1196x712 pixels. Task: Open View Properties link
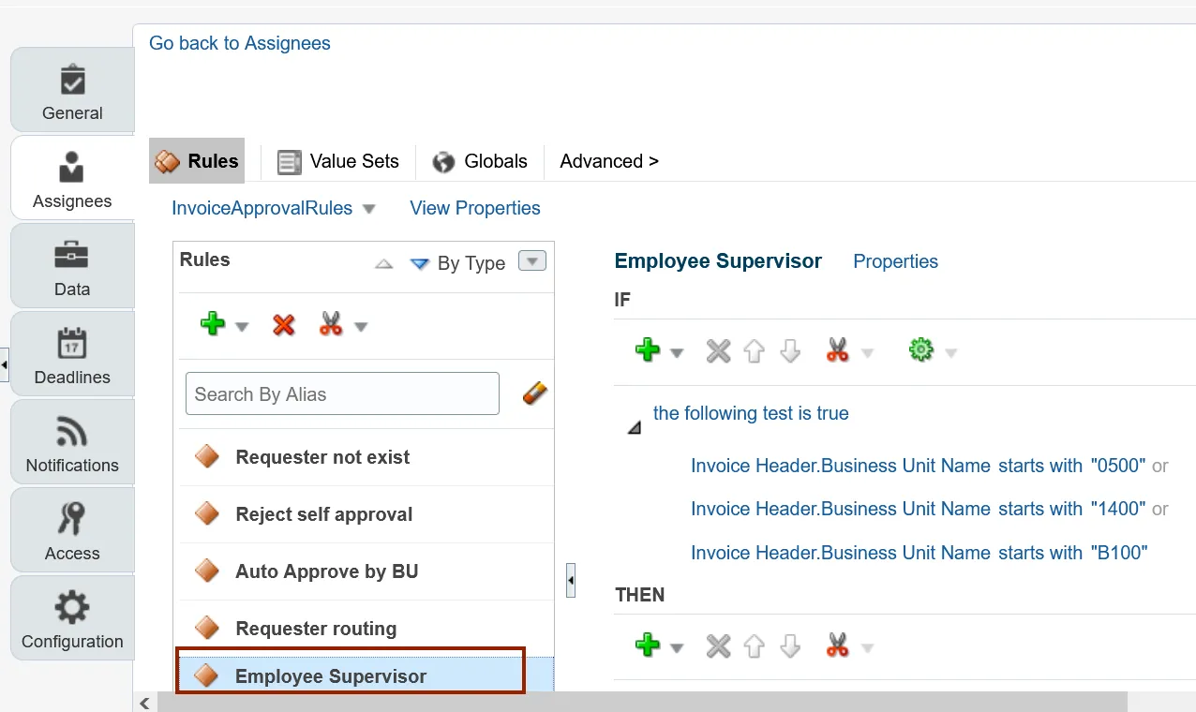[x=474, y=208]
